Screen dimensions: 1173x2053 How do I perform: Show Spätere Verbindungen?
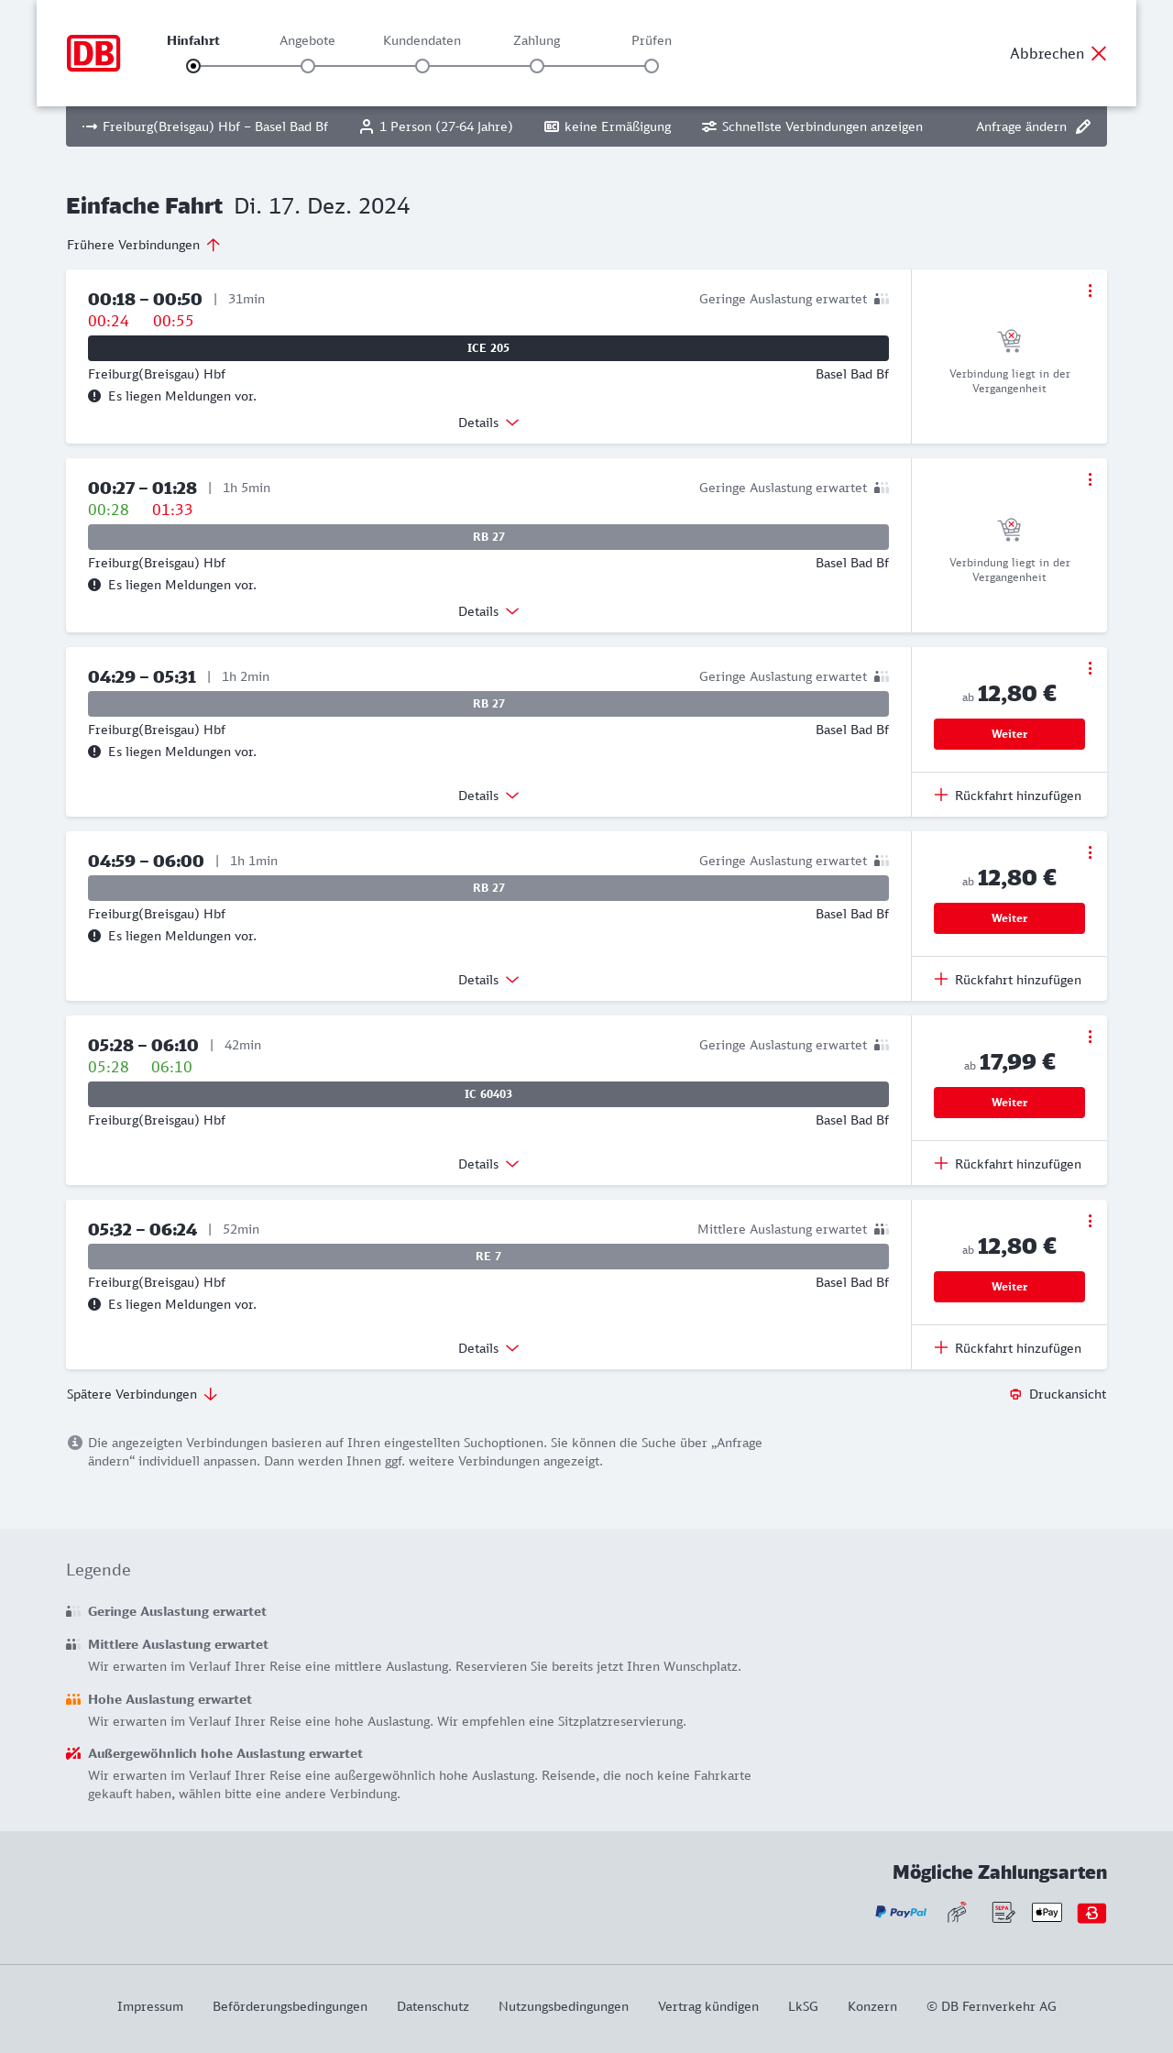[142, 1394]
